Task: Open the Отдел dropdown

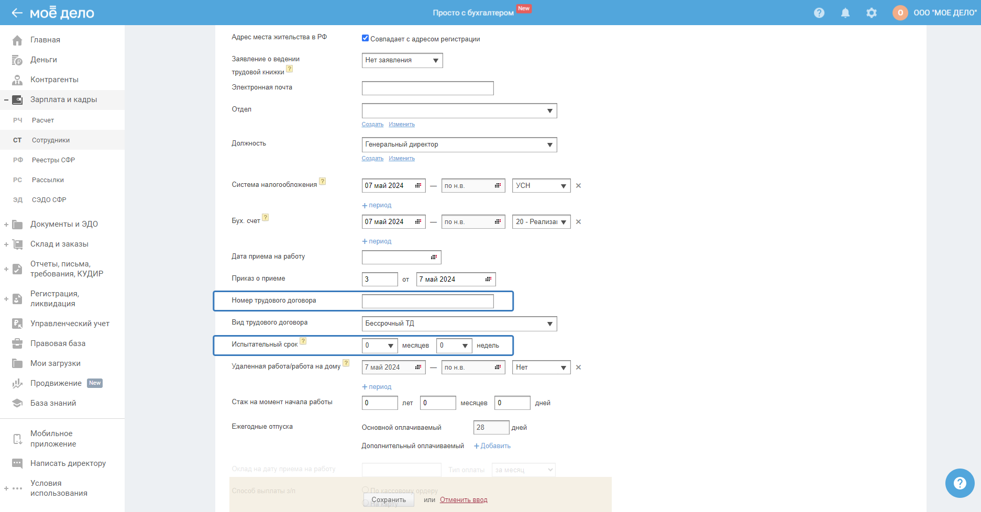Action: [x=459, y=111]
